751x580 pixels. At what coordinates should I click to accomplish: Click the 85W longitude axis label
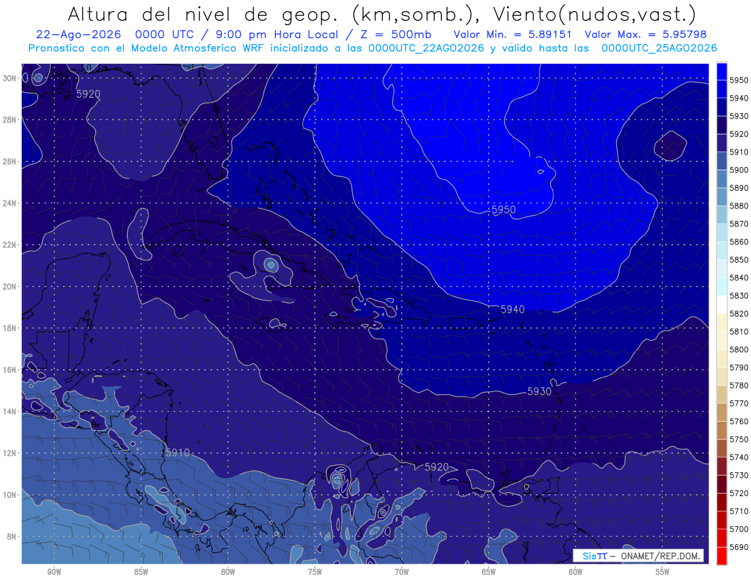[x=141, y=572]
